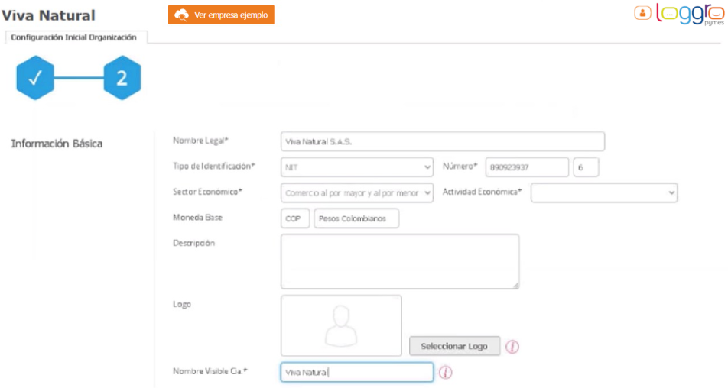Click the logo placeholder image

coord(341,325)
